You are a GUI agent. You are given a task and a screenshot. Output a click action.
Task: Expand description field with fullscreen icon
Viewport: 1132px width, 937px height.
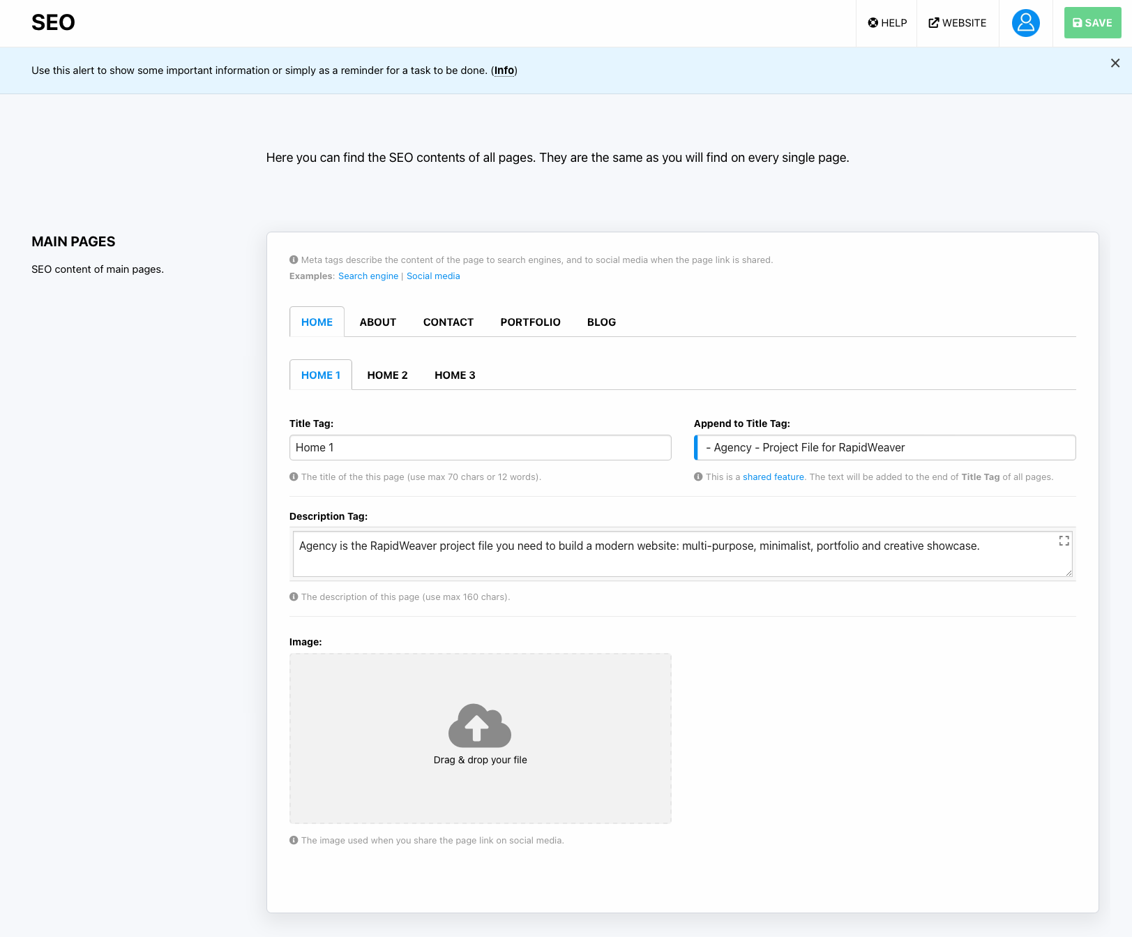click(1064, 541)
